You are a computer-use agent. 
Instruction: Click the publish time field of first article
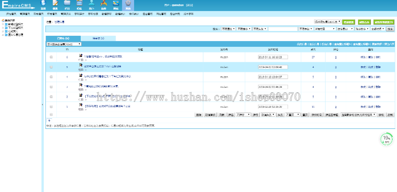(273, 57)
